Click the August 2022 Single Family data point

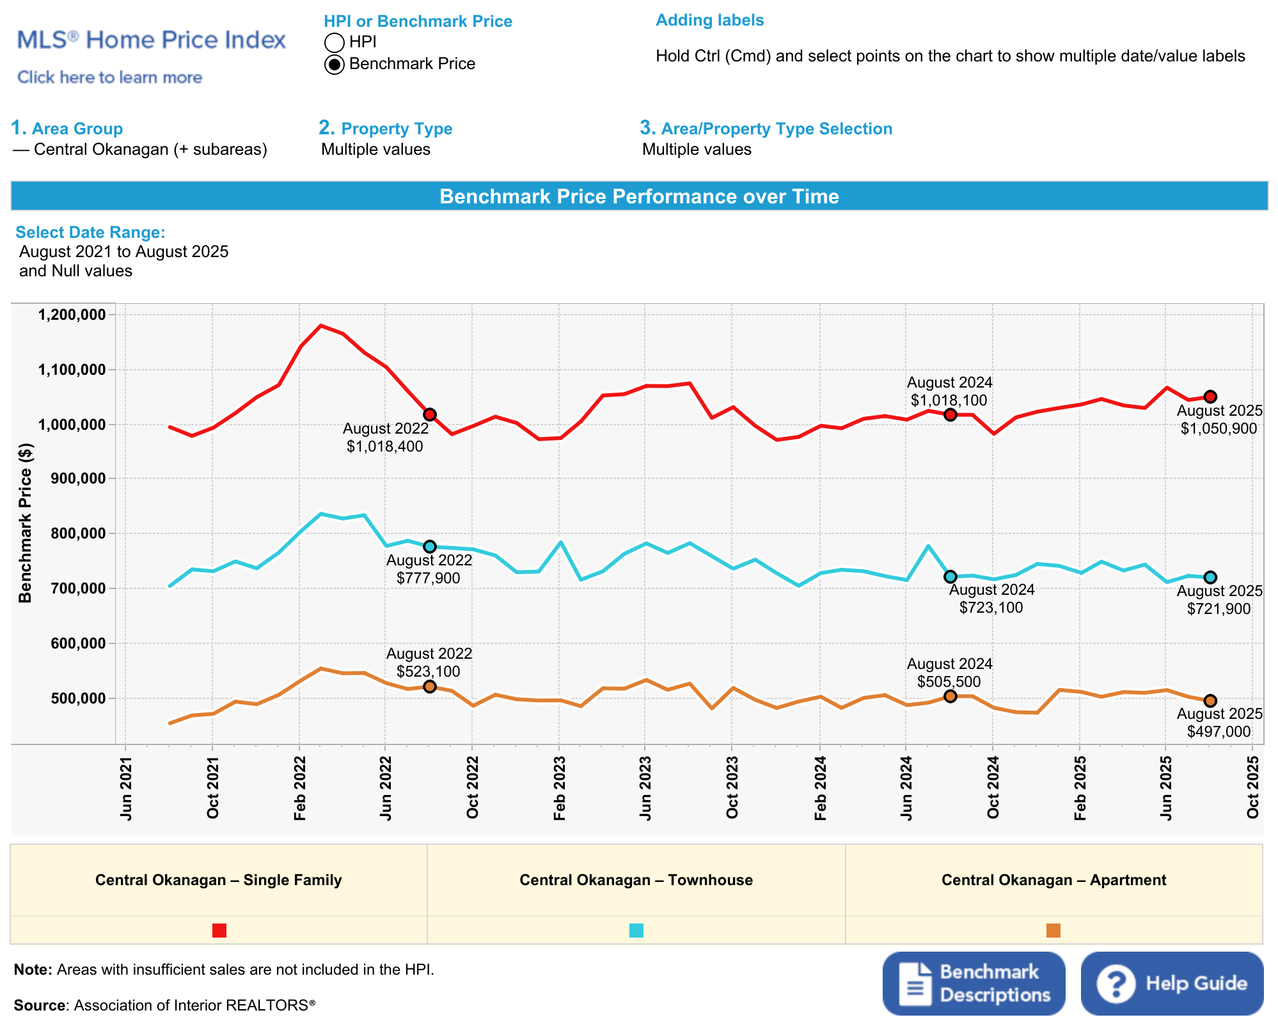click(x=430, y=415)
